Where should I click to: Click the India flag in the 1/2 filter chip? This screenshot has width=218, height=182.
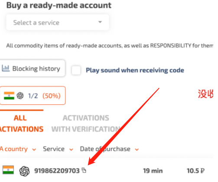click(x=9, y=96)
